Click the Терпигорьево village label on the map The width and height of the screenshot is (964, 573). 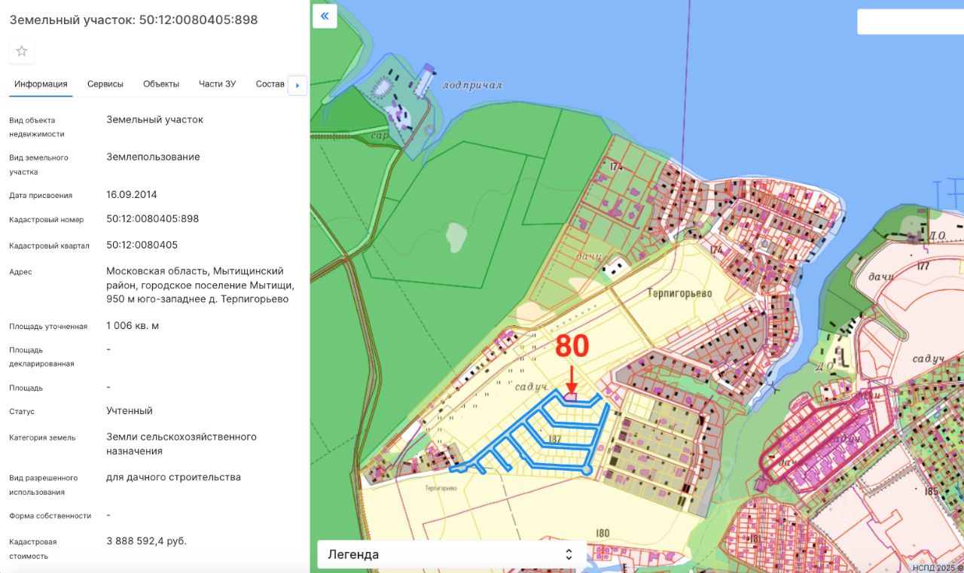(680, 293)
